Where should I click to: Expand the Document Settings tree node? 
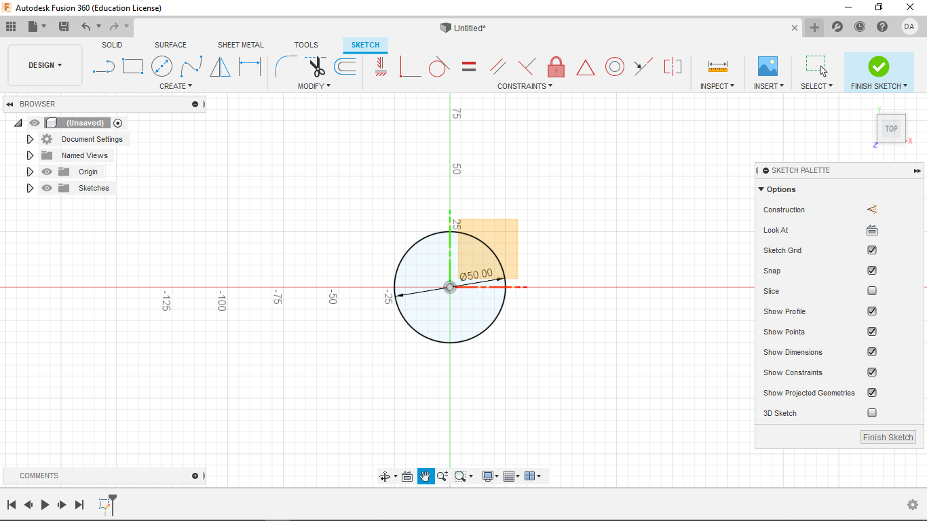click(x=30, y=139)
